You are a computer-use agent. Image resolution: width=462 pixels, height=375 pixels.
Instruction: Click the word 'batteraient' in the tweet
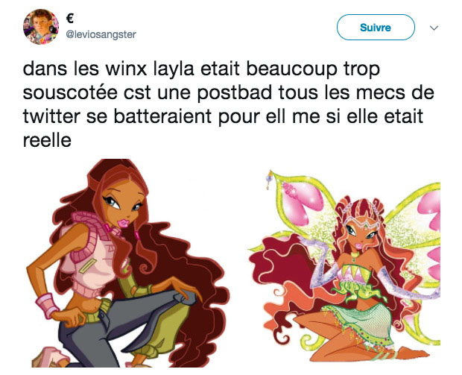162,116
